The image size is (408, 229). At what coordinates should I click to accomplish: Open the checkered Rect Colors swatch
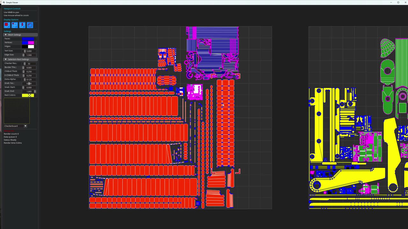pos(31,95)
